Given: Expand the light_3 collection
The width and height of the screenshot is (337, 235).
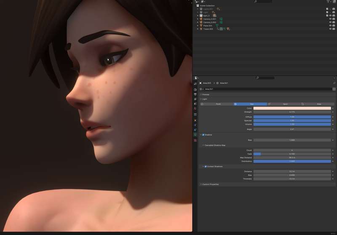Looking at the screenshot, I should [x=198, y=16].
